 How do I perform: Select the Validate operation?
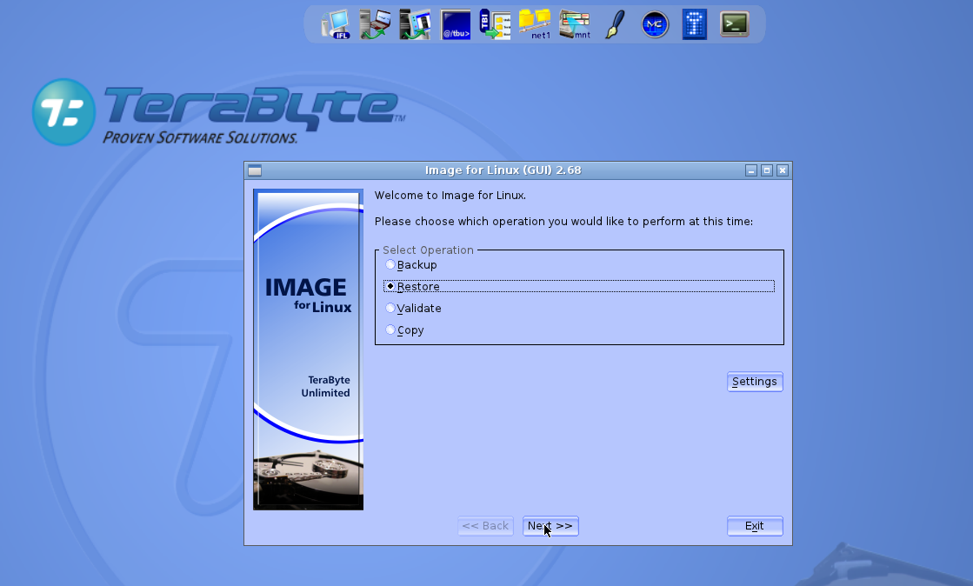pos(413,309)
